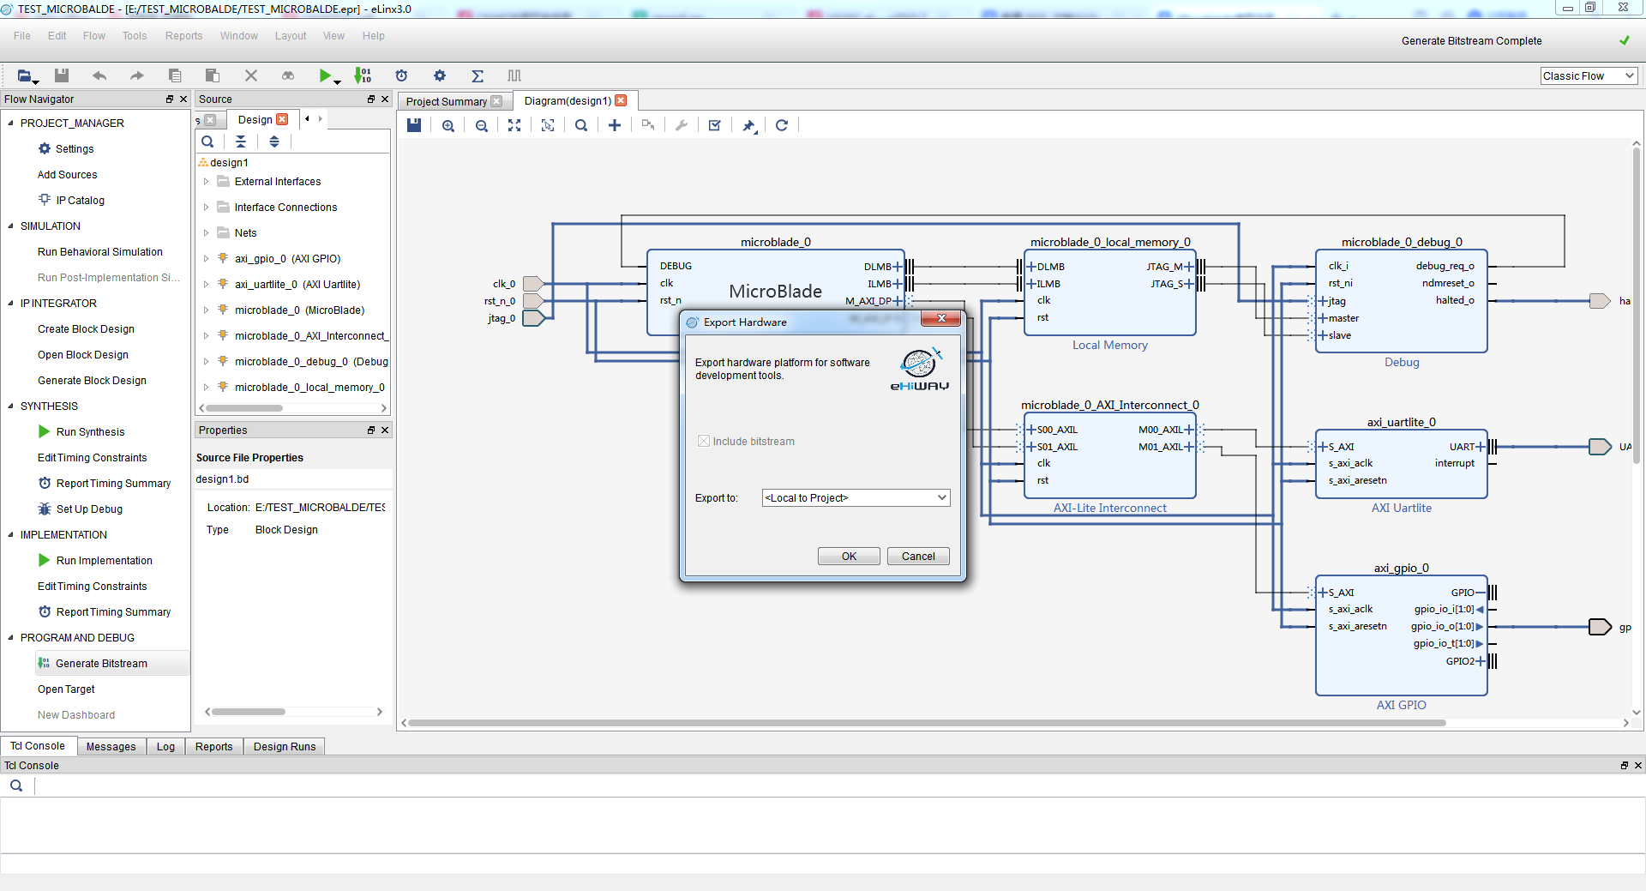The height and width of the screenshot is (891, 1646).
Task: Open the Export to dropdown
Action: 856,498
